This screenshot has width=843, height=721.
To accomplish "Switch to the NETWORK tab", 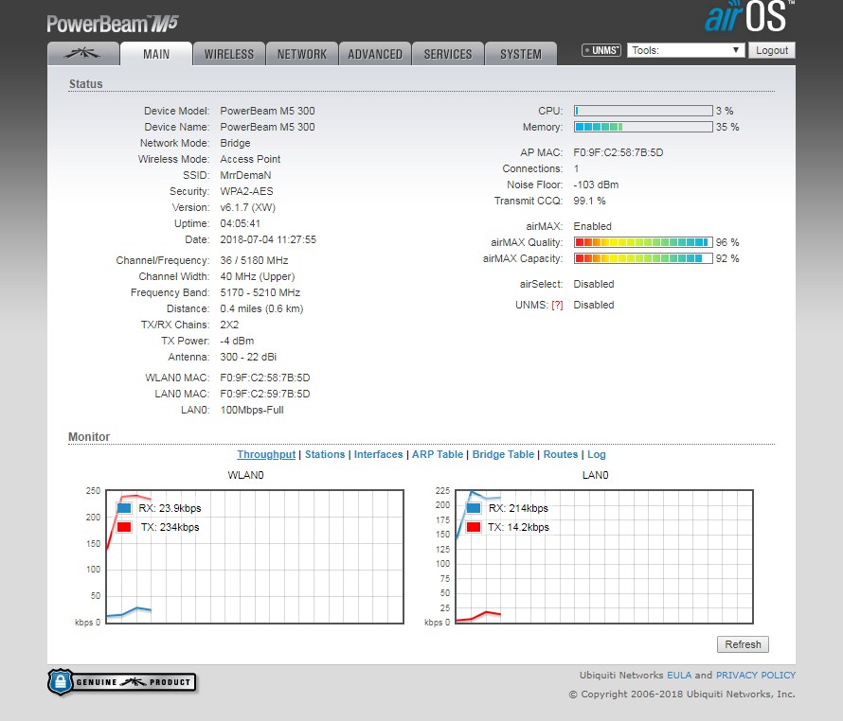I will (302, 54).
